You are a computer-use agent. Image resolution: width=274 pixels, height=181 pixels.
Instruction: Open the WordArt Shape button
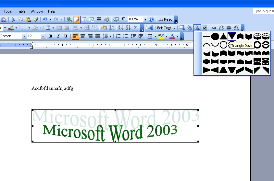click(197, 28)
